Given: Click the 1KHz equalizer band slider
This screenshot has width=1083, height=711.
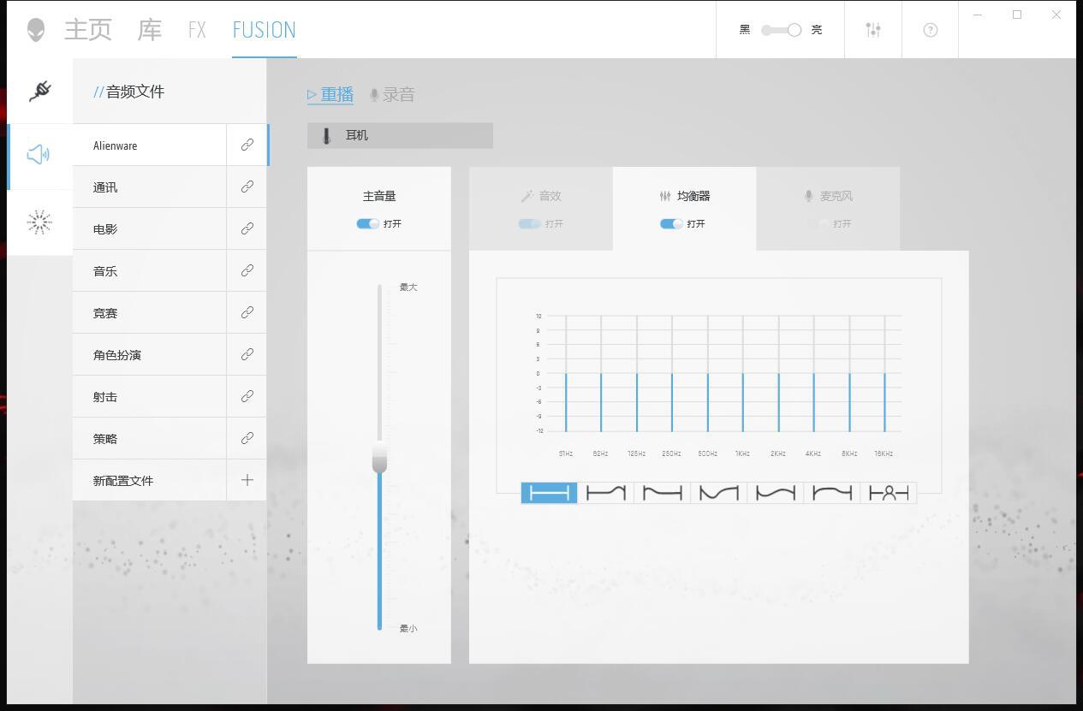Looking at the screenshot, I should tap(743, 374).
